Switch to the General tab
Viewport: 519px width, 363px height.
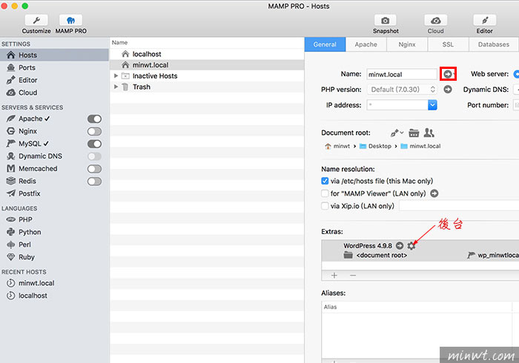tap(325, 44)
